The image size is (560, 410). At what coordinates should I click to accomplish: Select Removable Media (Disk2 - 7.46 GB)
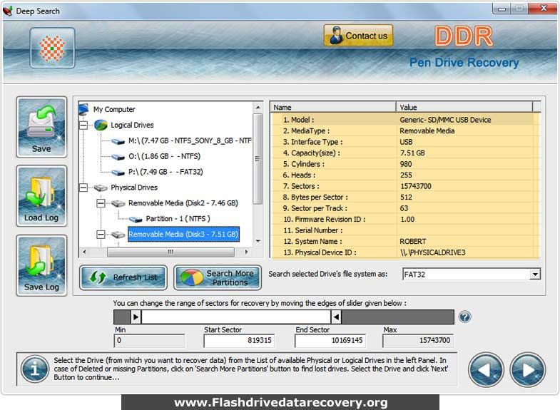[183, 203]
